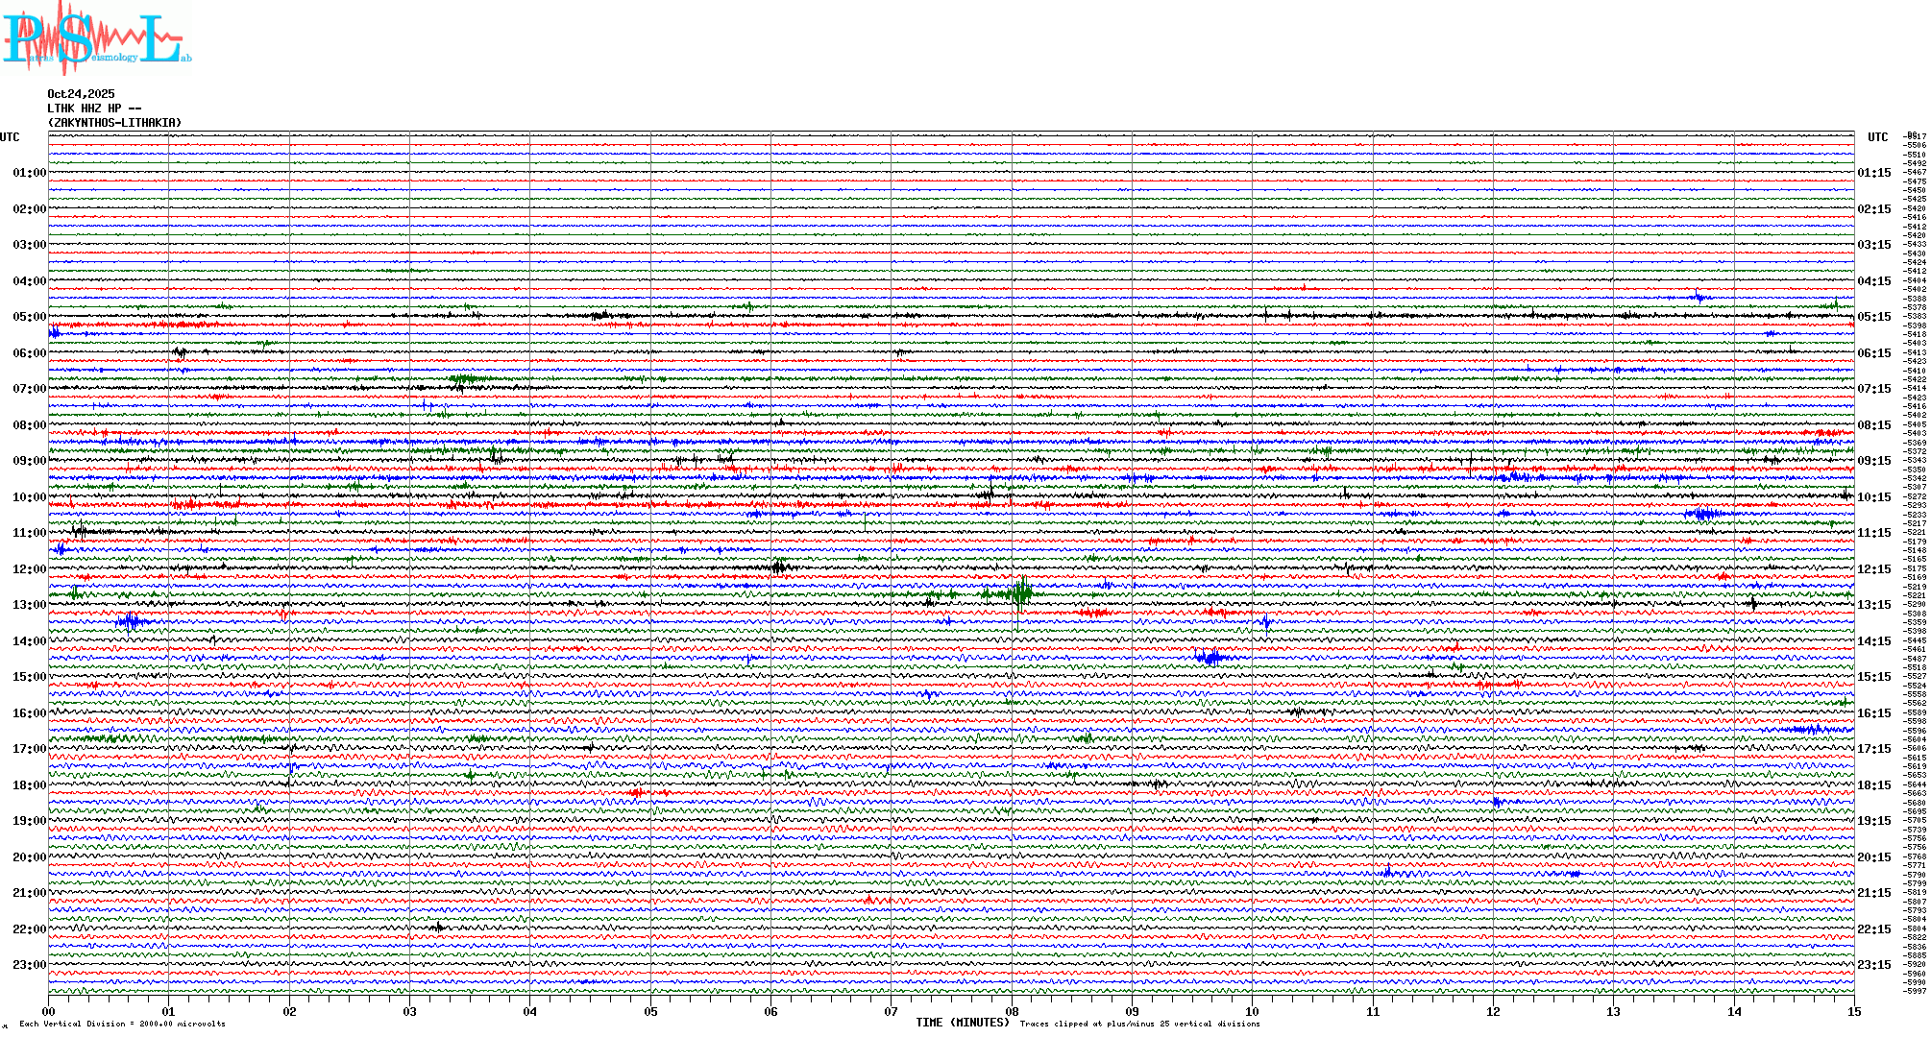
Task: Click the vertical division microvolts footnote
Action: tap(122, 1024)
